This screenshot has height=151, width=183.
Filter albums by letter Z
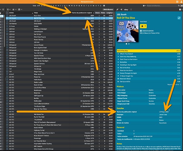tap(101, 6)
